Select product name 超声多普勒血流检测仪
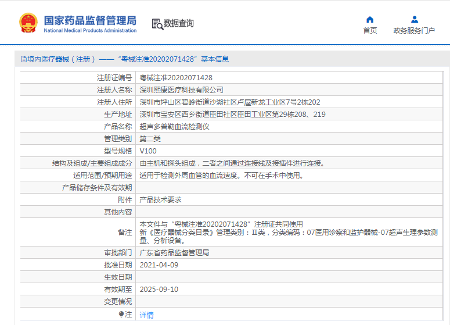This screenshot has height=325, width=450. 175,127
